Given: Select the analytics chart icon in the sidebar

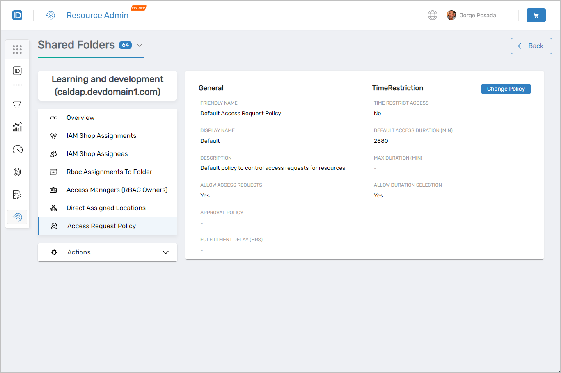Looking at the screenshot, I should (17, 127).
